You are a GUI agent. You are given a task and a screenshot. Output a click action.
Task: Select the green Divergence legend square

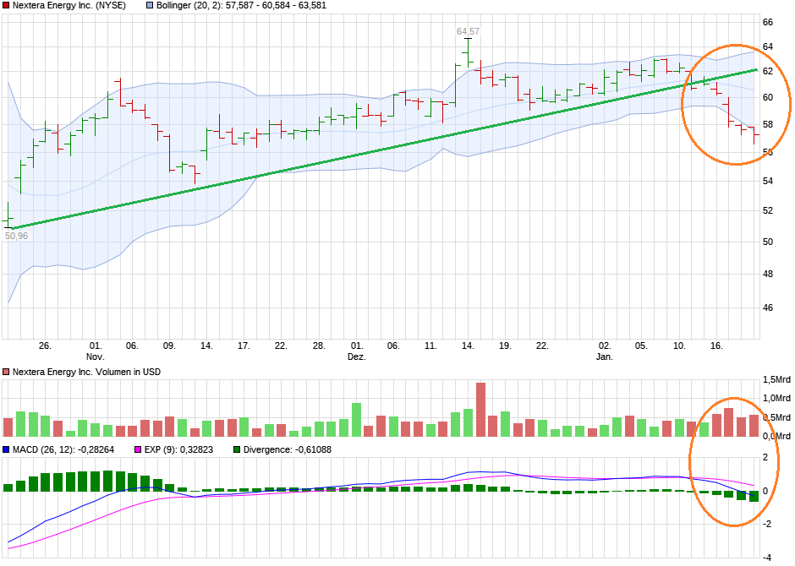(x=235, y=449)
